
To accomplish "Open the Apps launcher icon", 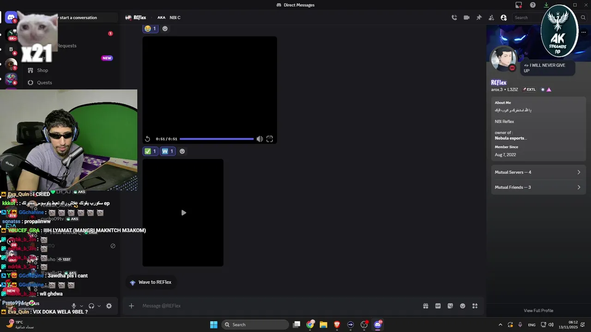I will (475, 306).
